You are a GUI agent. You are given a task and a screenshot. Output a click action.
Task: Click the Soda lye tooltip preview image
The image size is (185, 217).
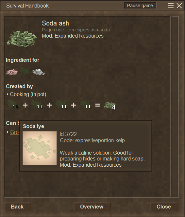pyautogui.click(x=40, y=148)
